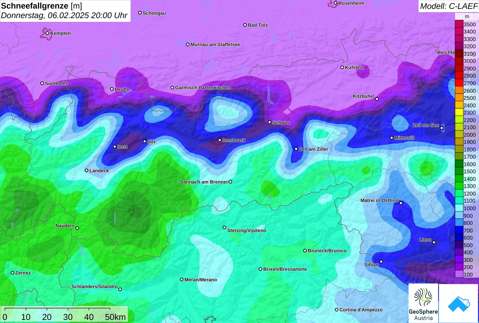479x323 pixels.
Task: Select the Murnau am Staffelsee marker
Action: point(188,44)
